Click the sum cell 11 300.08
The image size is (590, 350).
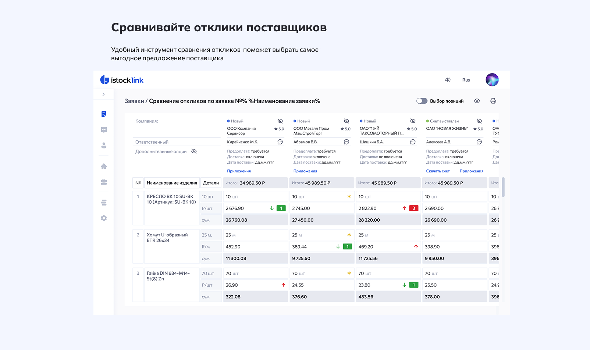[x=255, y=258]
